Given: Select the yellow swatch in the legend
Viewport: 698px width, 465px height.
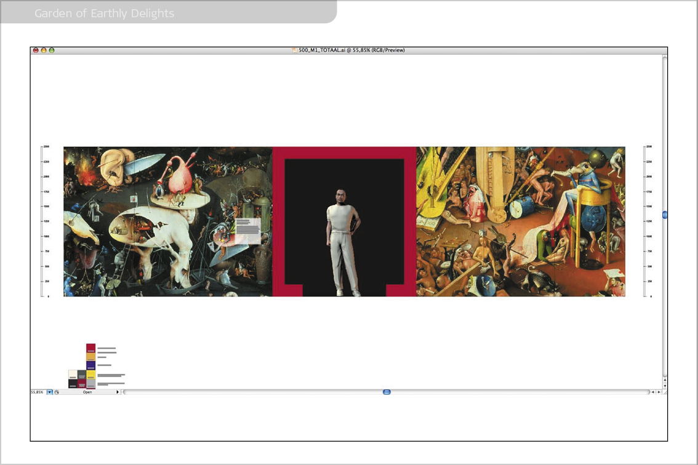Looking at the screenshot, I should [91, 375].
